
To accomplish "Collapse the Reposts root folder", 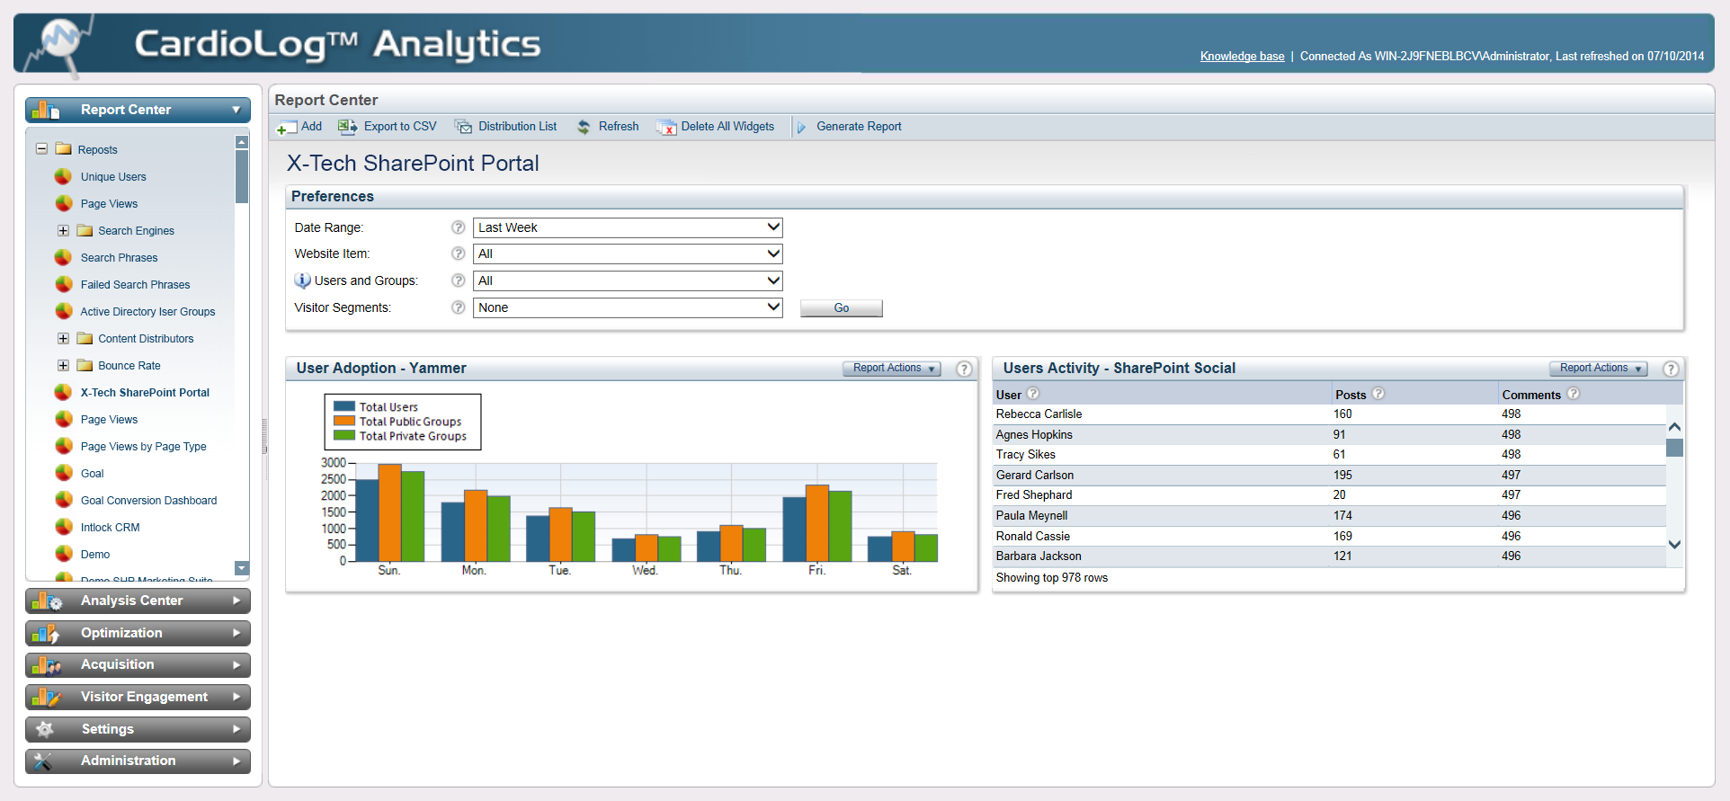I will [x=41, y=149].
